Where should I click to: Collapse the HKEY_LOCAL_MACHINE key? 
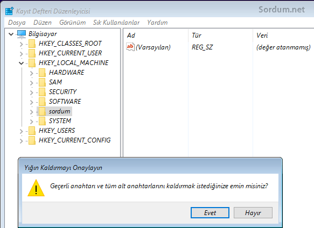pyautogui.click(x=21, y=63)
